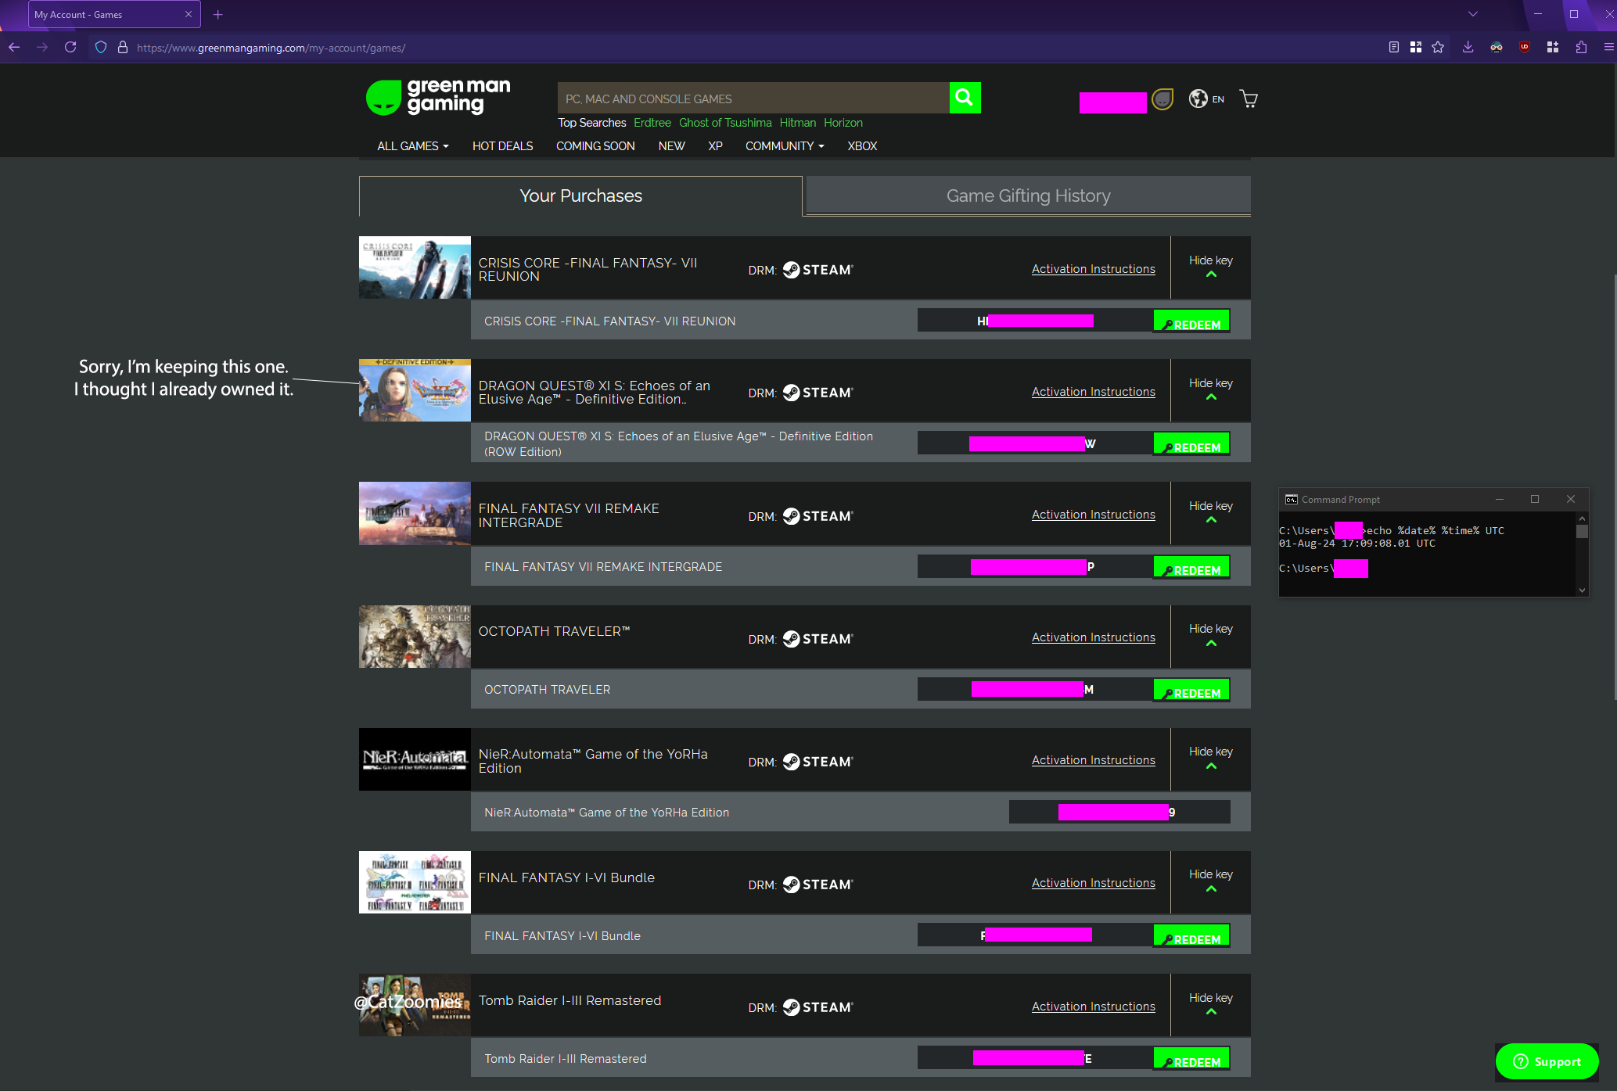The height and width of the screenshot is (1091, 1617).
Task: Reload the page with refresh icon
Action: click(x=70, y=48)
